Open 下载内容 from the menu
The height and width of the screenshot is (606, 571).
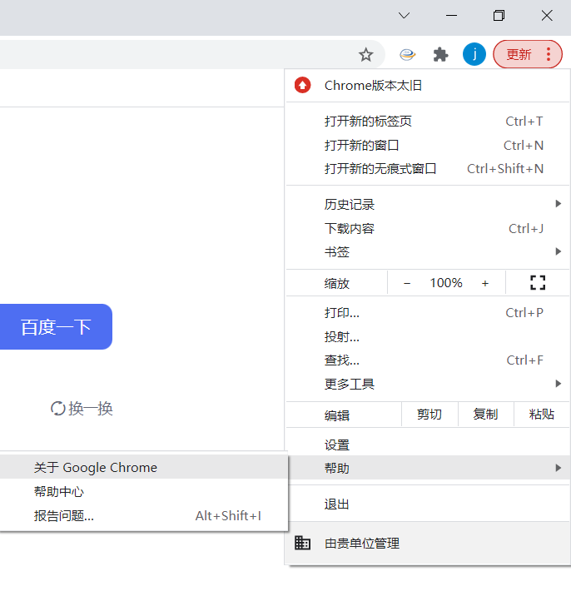click(428, 228)
